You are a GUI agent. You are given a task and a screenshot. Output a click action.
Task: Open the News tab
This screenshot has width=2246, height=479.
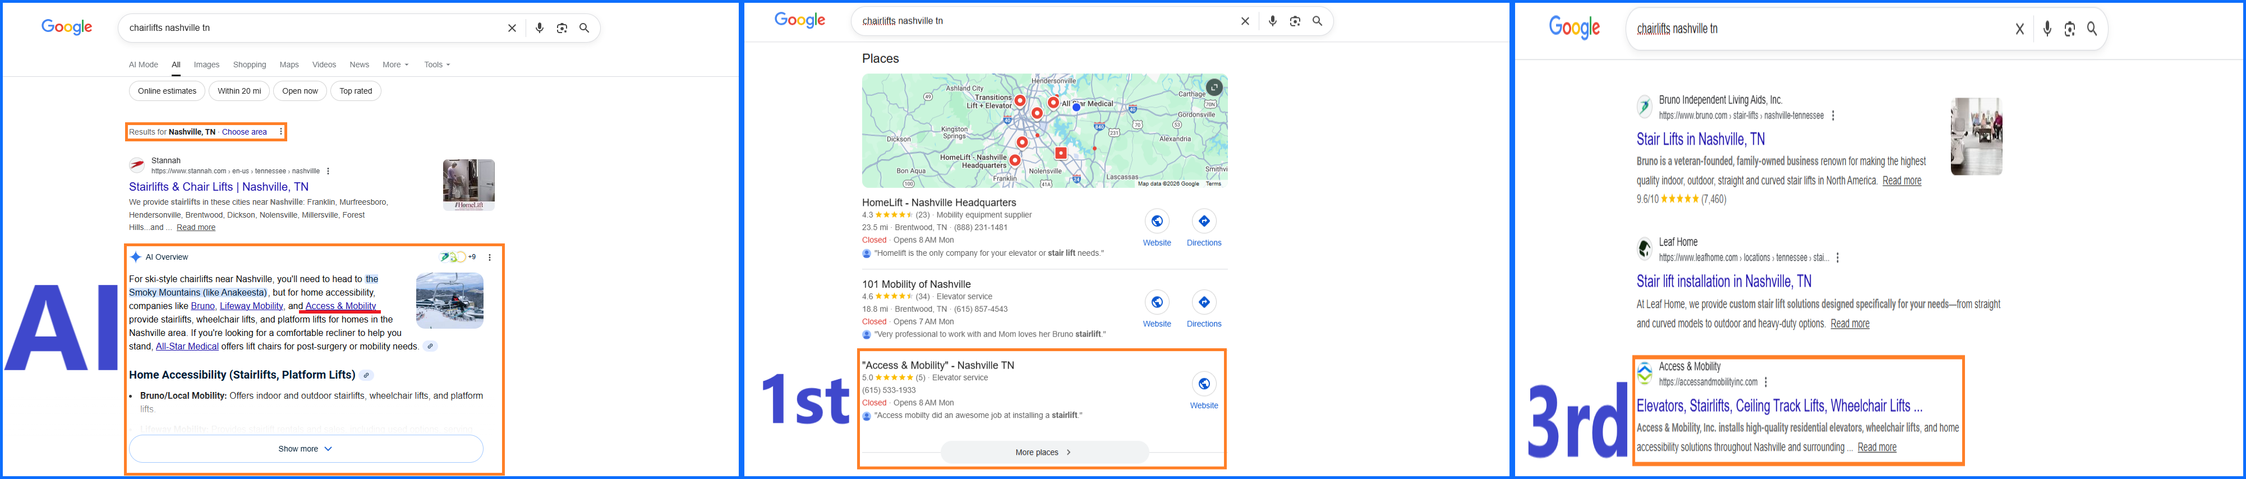(359, 65)
